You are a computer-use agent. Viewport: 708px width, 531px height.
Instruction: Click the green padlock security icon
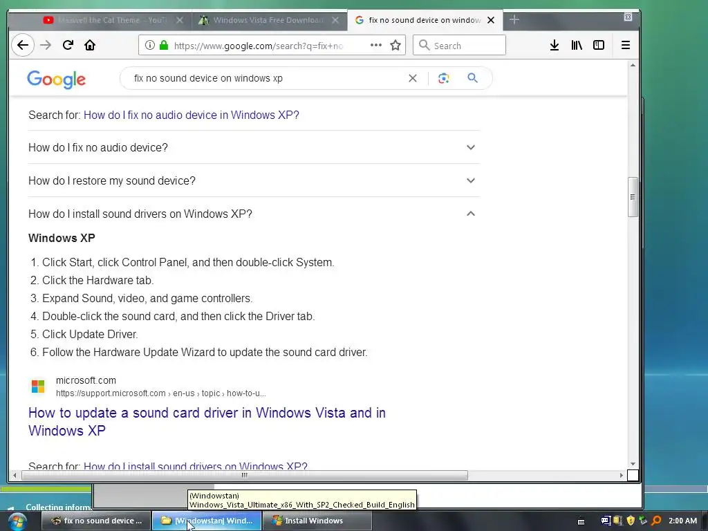tap(164, 45)
